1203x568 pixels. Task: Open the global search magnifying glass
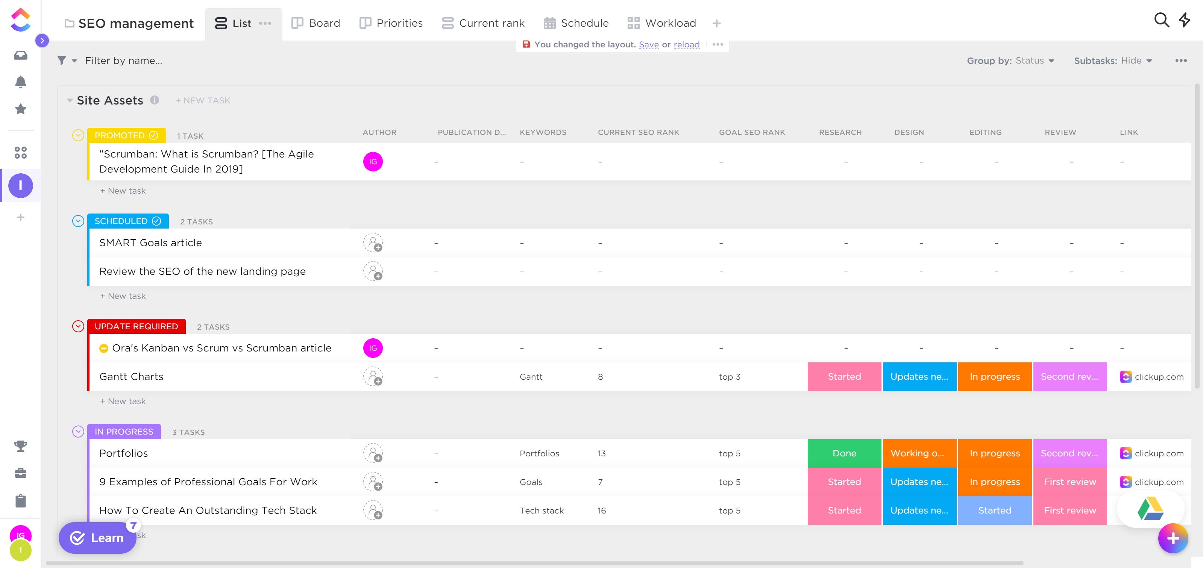point(1161,21)
